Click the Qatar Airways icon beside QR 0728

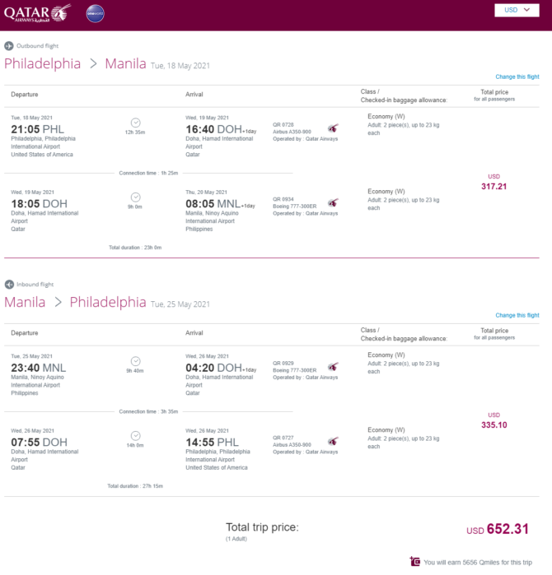coord(333,128)
